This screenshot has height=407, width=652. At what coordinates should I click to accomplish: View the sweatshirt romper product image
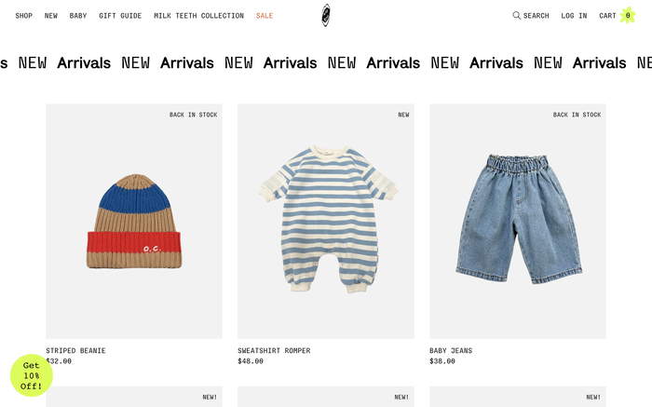coord(326,222)
